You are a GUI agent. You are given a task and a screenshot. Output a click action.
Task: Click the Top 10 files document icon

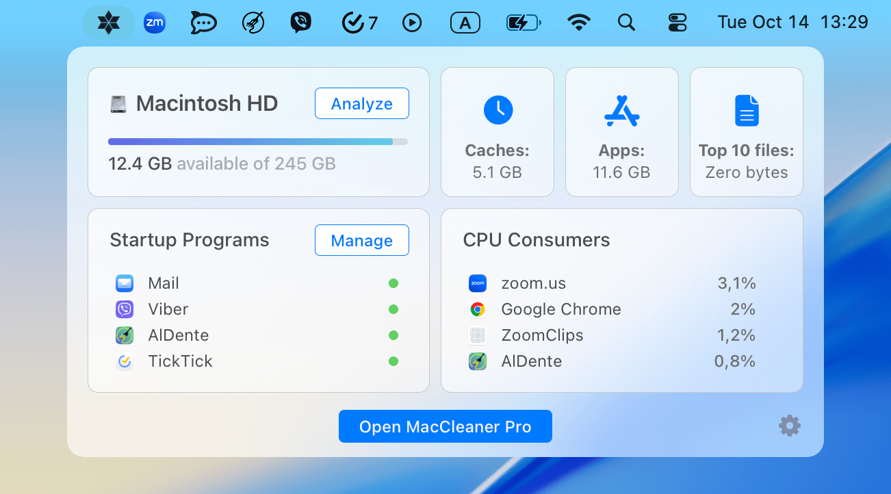tap(747, 110)
